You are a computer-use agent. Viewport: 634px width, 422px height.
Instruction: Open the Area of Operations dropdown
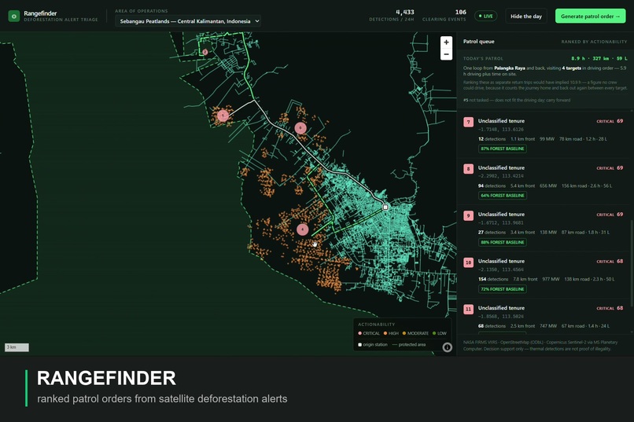coord(188,21)
